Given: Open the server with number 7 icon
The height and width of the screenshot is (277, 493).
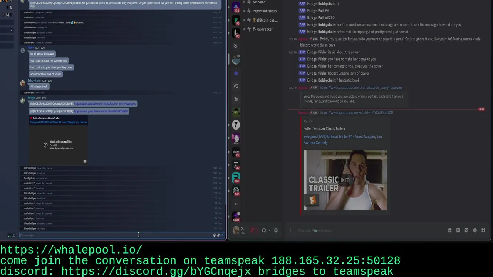Looking at the screenshot, I should click(x=236, y=125).
